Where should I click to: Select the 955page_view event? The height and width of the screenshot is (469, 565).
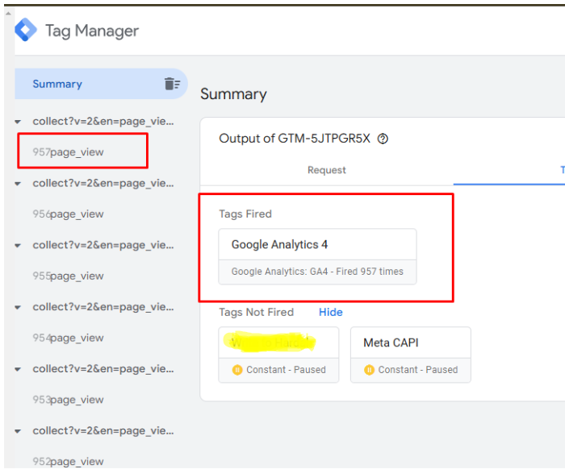68,276
